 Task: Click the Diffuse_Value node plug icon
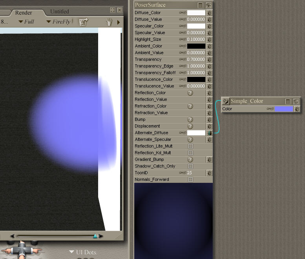209,20
